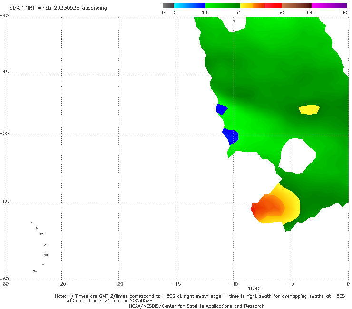
Task: Click the longitude label '-5'
Action: (291, 284)
